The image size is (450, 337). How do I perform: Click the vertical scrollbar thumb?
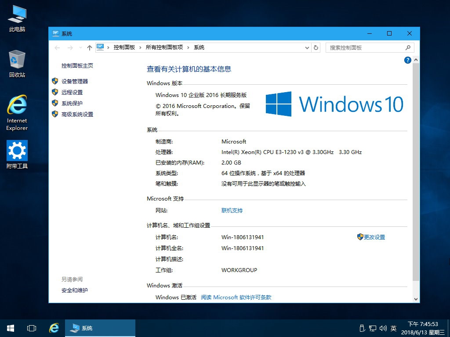coord(416,172)
